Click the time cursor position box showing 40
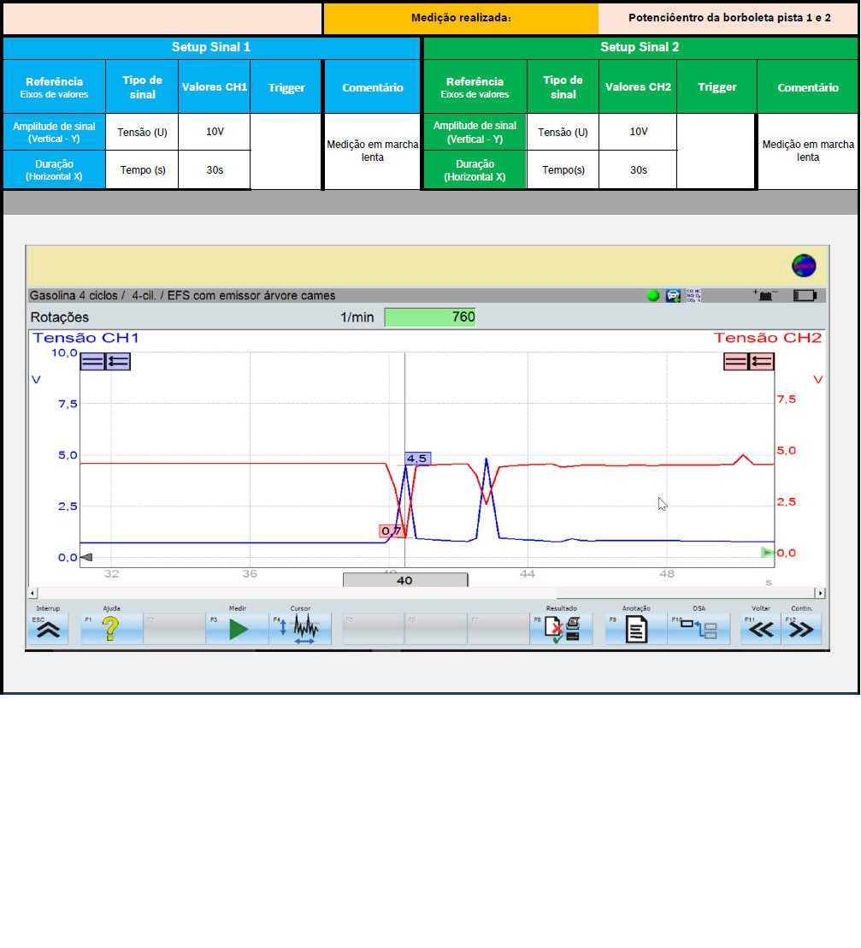861x948 pixels. pyautogui.click(x=405, y=580)
